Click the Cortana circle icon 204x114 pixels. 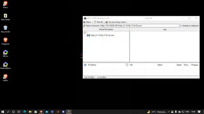click(x=13, y=112)
